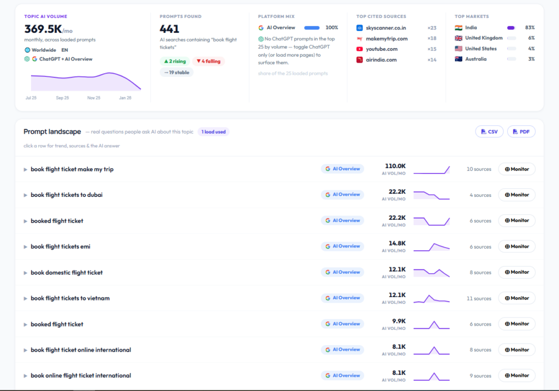This screenshot has width=559, height=391.
Task: Click AI Overview tag on vietnam row
Action: click(x=342, y=298)
